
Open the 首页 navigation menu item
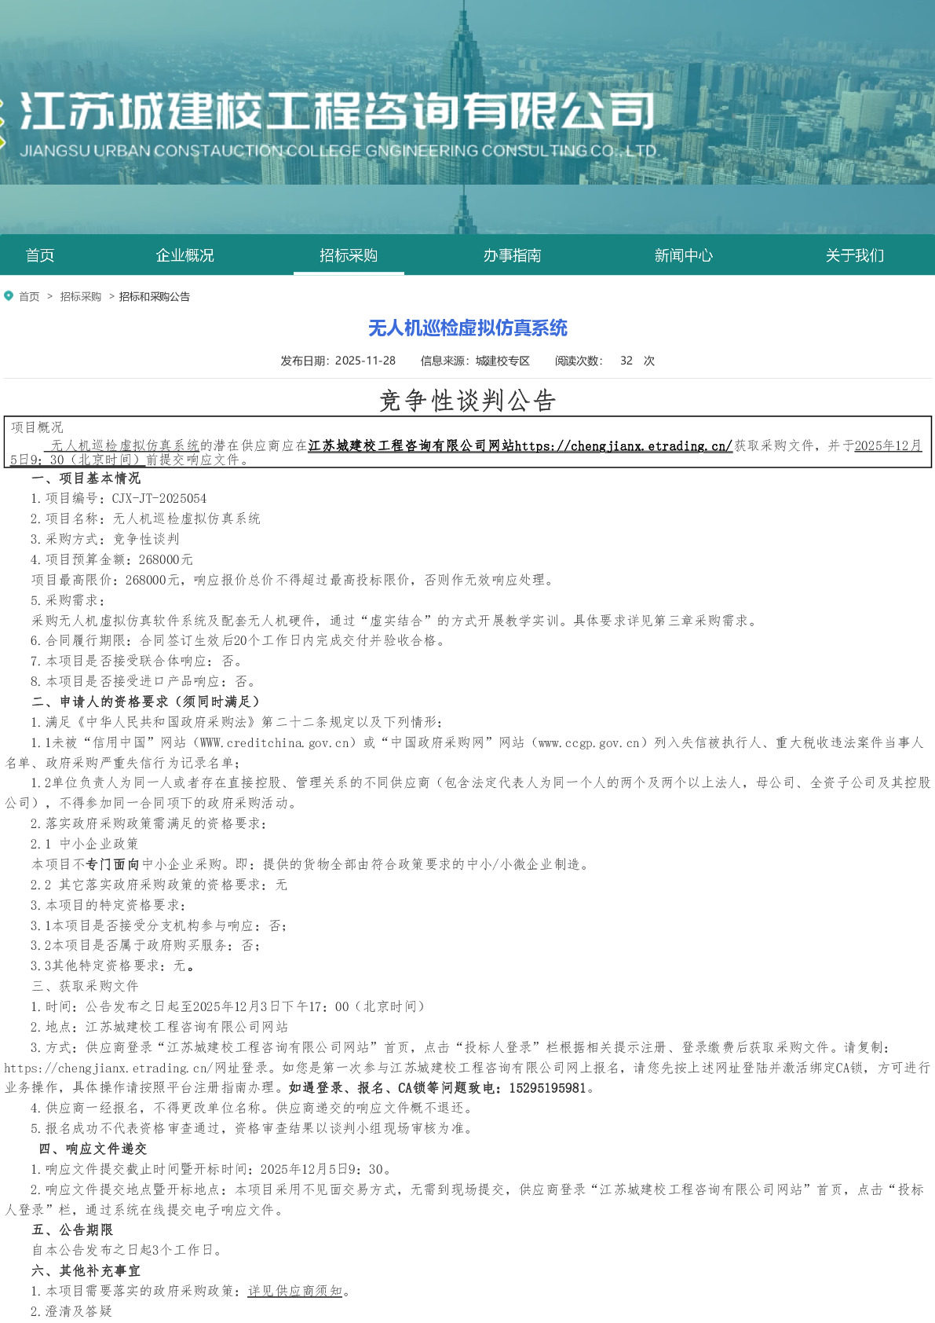pos(40,255)
